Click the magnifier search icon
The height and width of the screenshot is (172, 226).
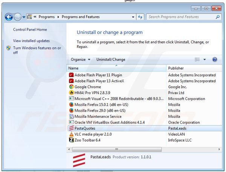pos(218,17)
